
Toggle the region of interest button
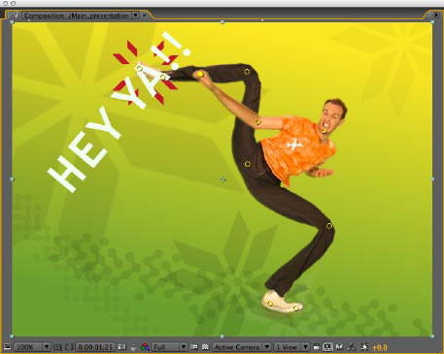tap(194, 347)
